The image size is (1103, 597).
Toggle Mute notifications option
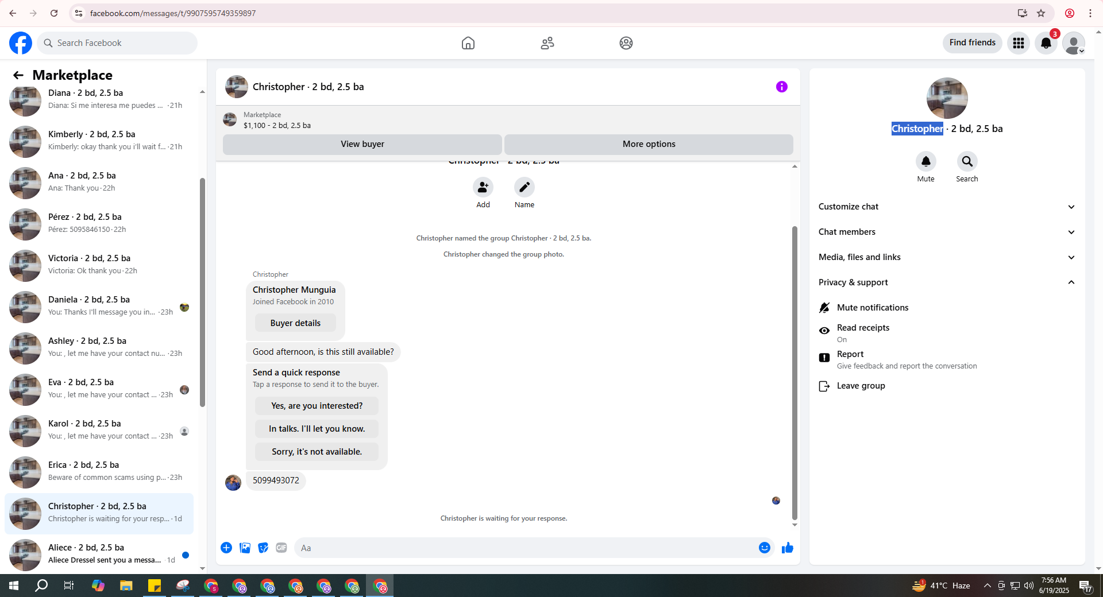point(946,308)
